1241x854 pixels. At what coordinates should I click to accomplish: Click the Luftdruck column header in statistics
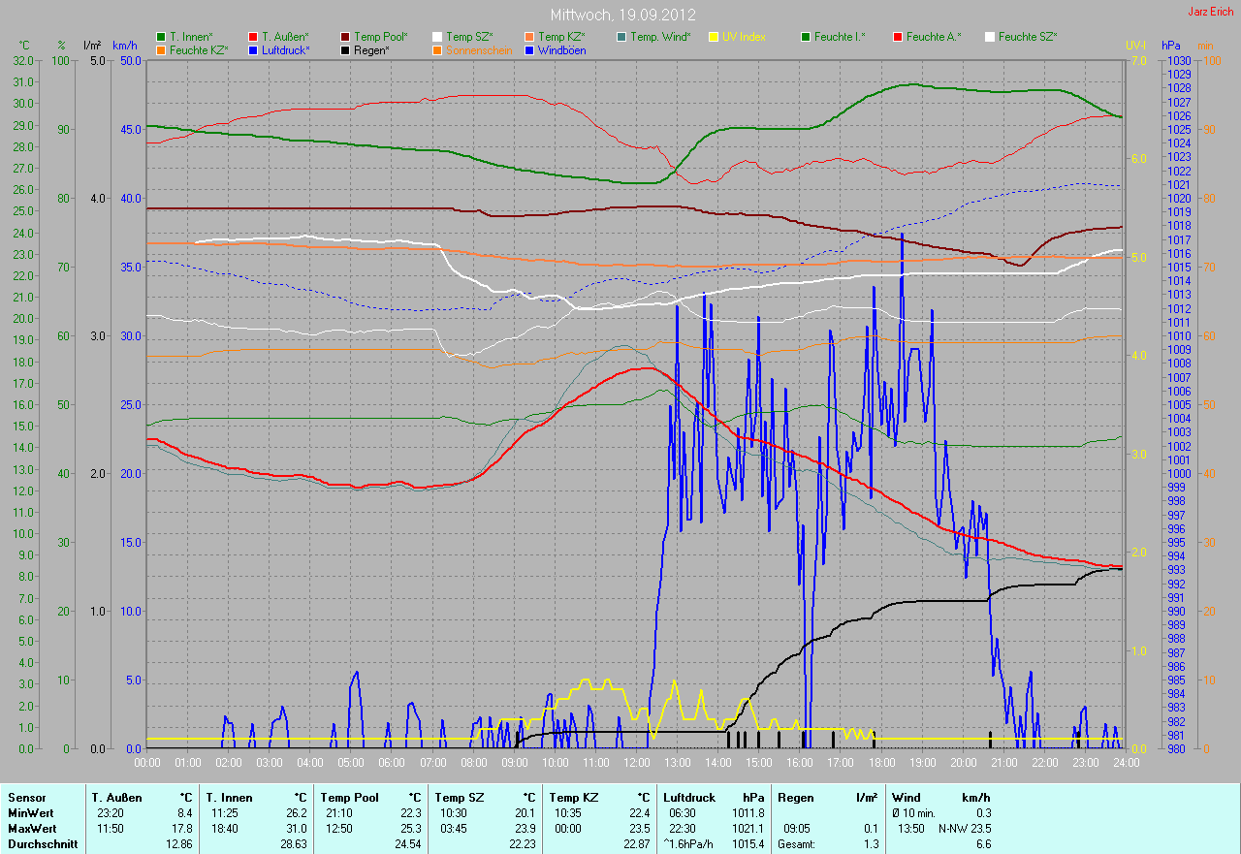click(x=689, y=798)
